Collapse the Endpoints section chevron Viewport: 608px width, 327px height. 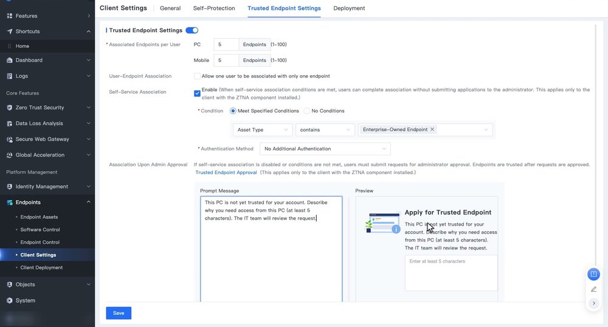(89, 202)
